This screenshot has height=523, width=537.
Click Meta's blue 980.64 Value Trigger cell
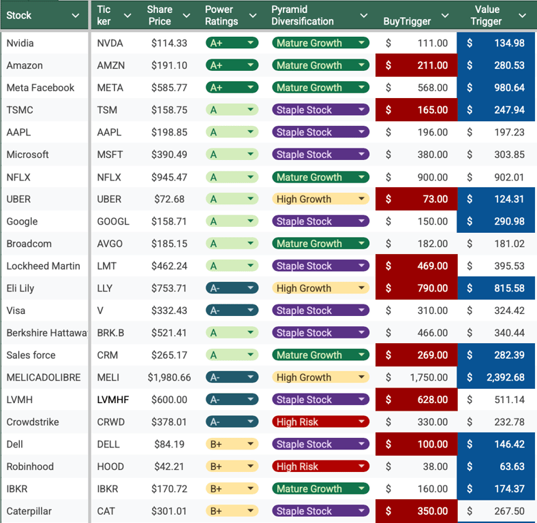496,88
